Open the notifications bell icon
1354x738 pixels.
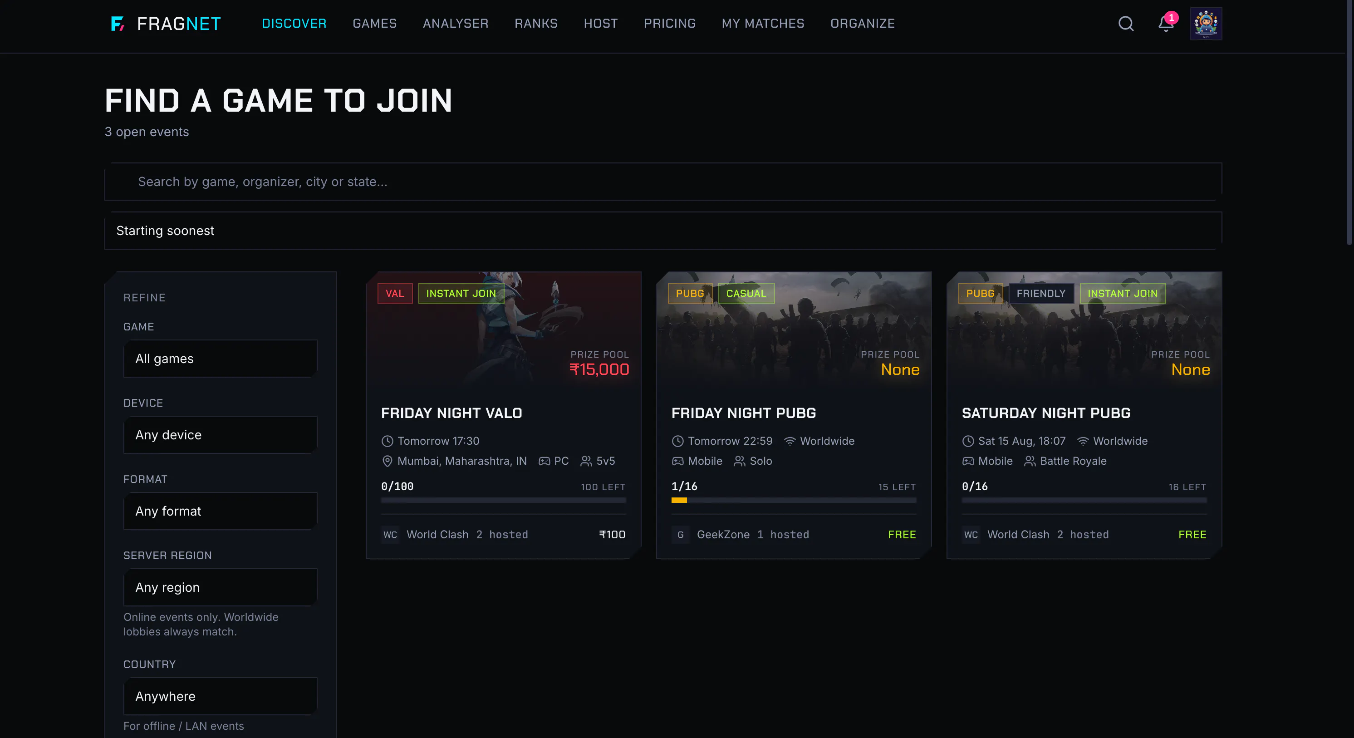pos(1166,24)
